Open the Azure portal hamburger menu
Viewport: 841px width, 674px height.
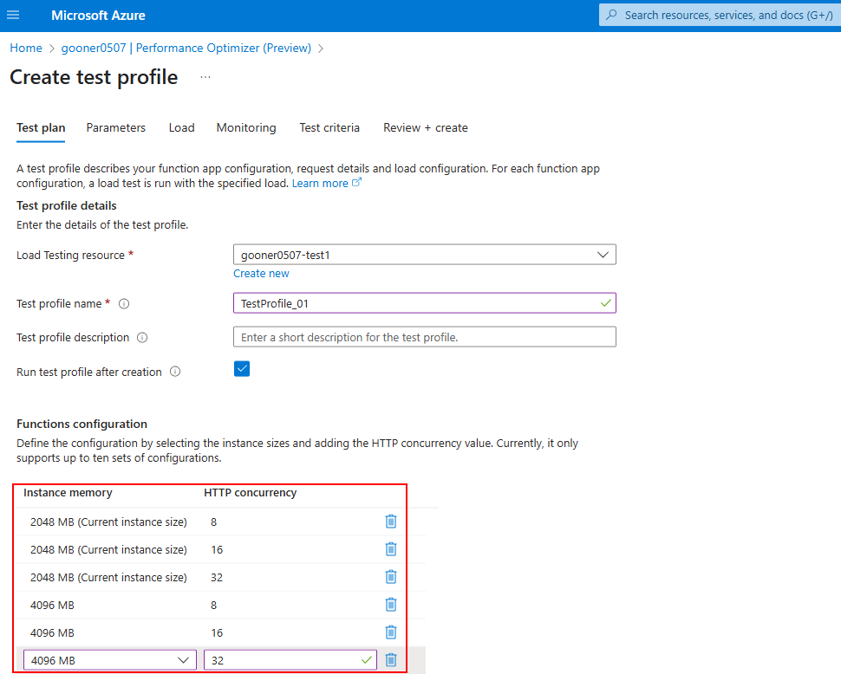pyautogui.click(x=13, y=15)
